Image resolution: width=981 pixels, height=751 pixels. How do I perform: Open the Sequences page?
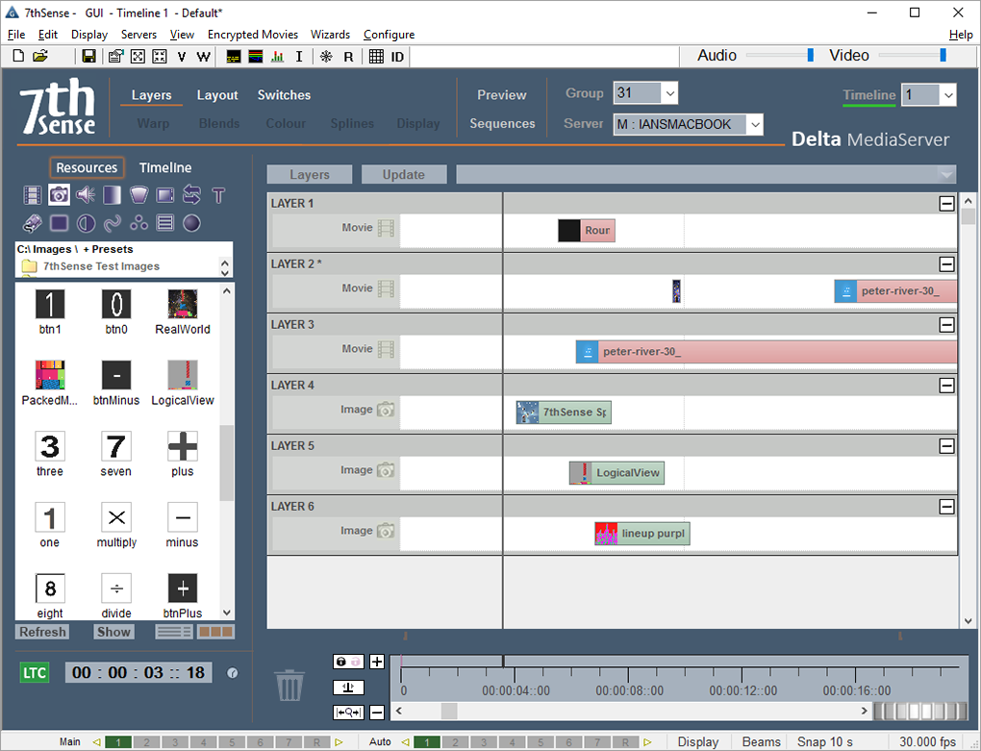[x=502, y=124]
